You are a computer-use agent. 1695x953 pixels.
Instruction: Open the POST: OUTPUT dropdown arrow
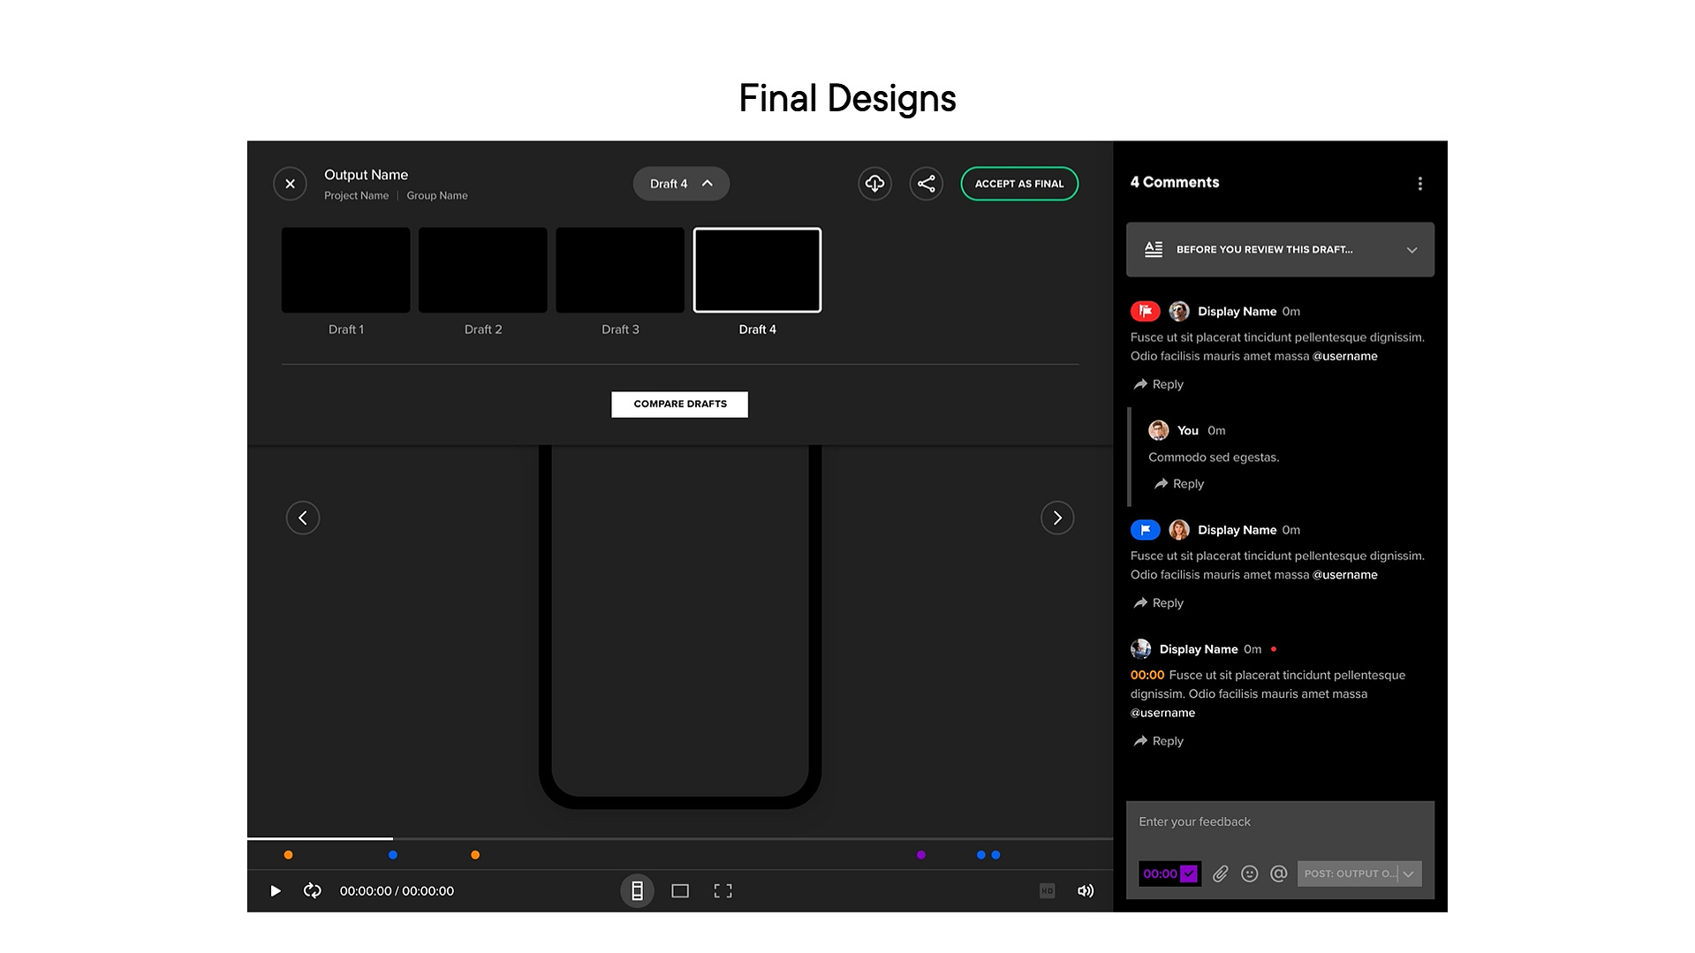tap(1409, 874)
